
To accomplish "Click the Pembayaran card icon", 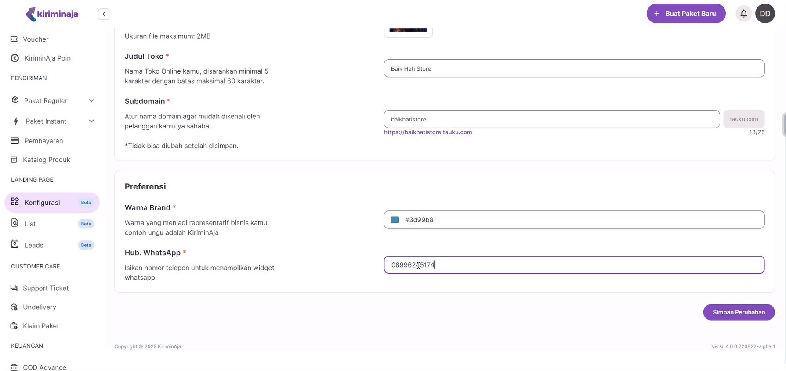I will click(x=15, y=141).
